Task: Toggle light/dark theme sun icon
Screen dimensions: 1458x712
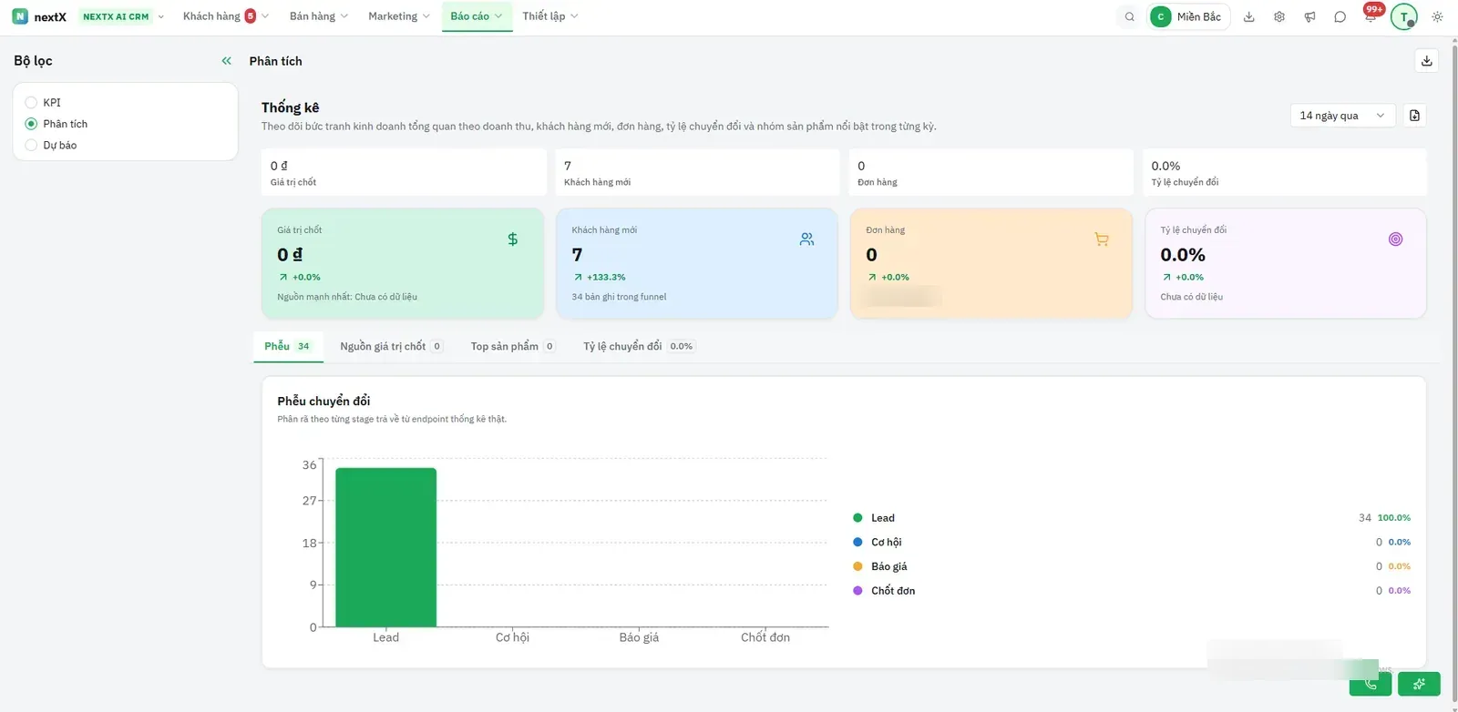Action: click(x=1437, y=16)
